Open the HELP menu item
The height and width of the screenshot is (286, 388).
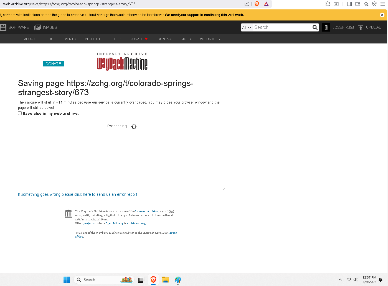[x=116, y=39]
